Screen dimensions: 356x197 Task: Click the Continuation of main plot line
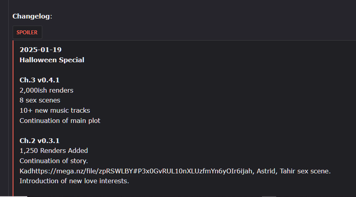(x=60, y=121)
